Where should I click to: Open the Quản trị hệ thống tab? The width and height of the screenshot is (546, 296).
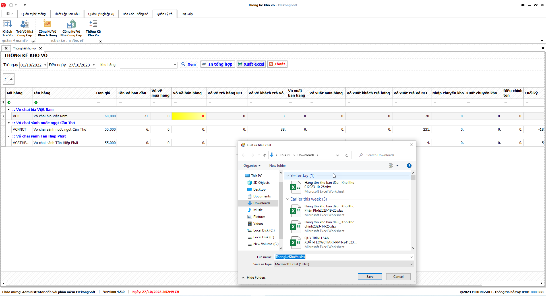[33, 14]
